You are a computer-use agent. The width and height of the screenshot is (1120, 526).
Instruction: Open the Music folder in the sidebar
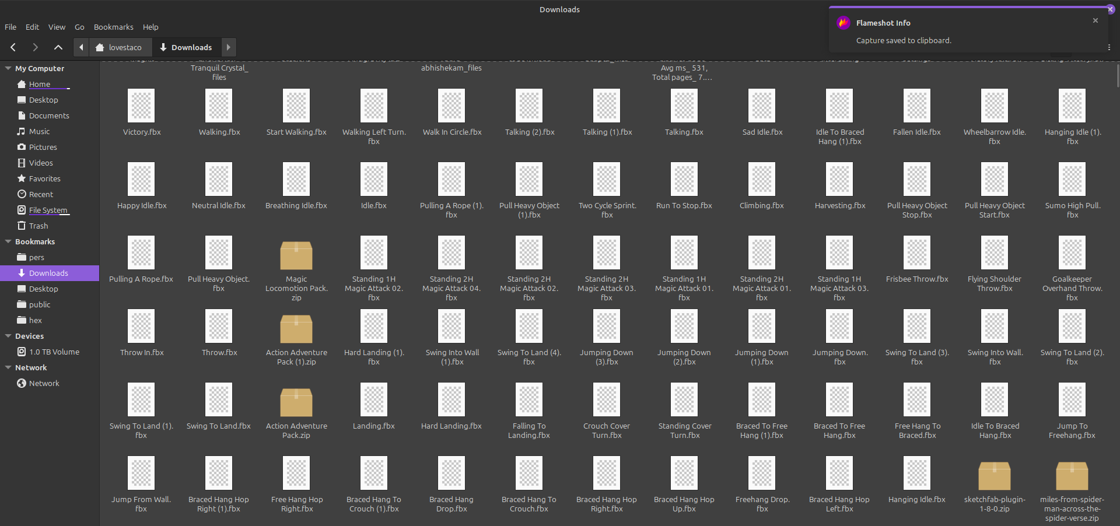(x=39, y=131)
